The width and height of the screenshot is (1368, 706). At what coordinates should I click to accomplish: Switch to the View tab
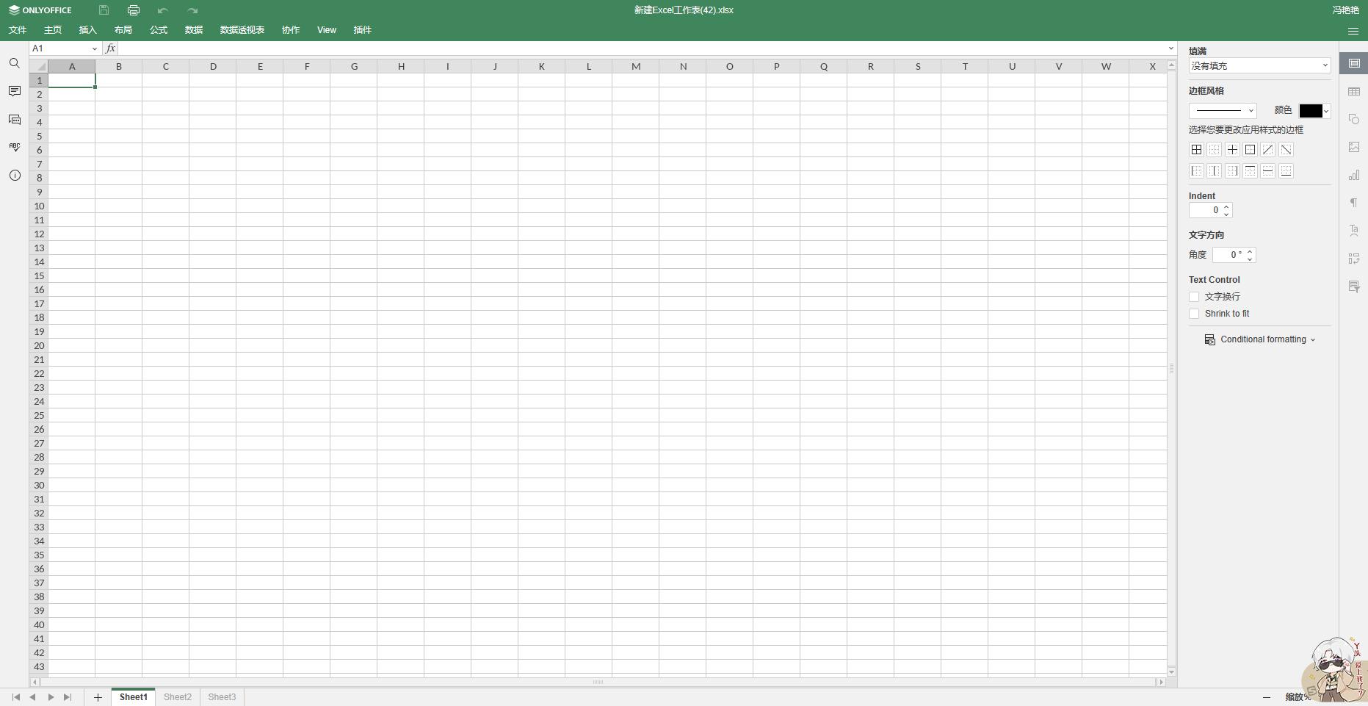(x=327, y=30)
